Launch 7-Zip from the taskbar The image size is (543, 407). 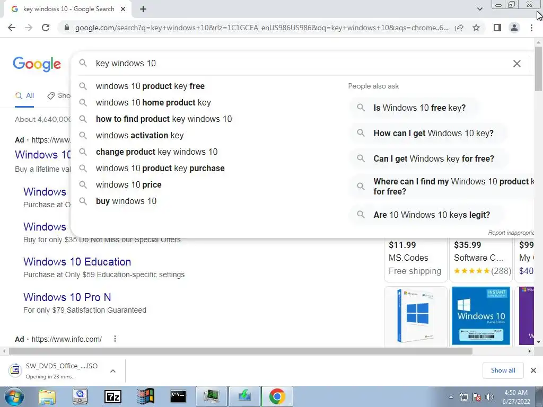pyautogui.click(x=113, y=396)
